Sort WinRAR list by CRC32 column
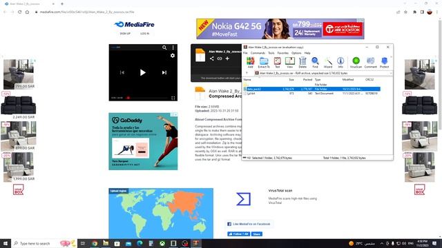The height and width of the screenshot is (248, 442). pyautogui.click(x=369, y=80)
